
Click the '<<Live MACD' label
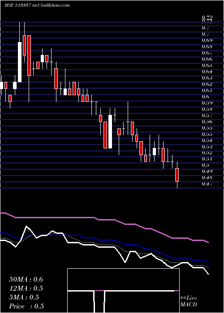click(189, 301)
